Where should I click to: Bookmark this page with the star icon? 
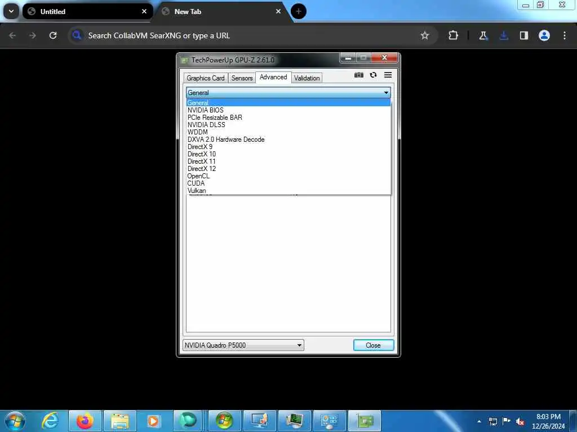click(425, 35)
